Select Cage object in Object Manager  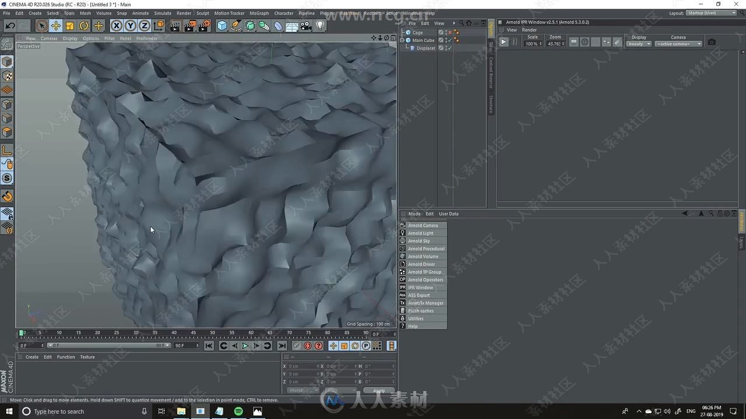(x=418, y=33)
